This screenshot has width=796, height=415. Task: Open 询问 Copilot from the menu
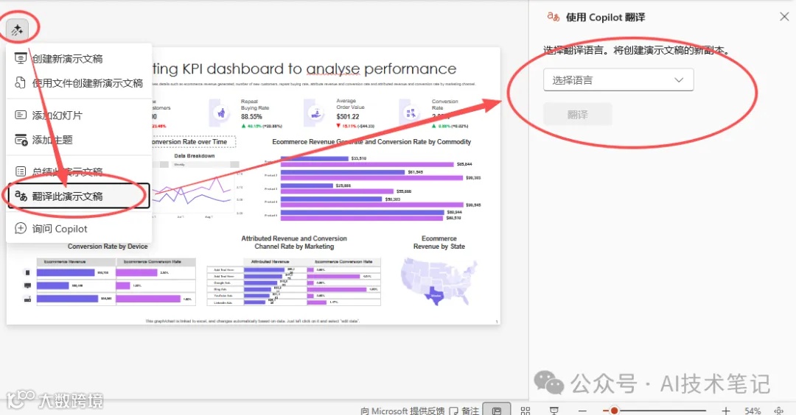(79, 229)
